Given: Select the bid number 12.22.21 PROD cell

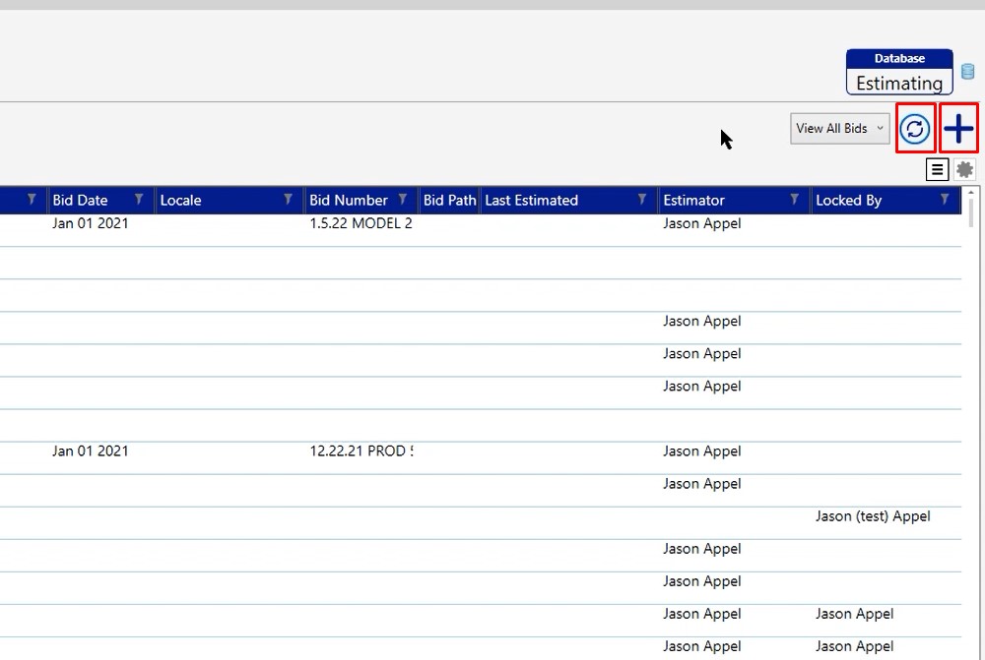Looking at the screenshot, I should [x=361, y=451].
